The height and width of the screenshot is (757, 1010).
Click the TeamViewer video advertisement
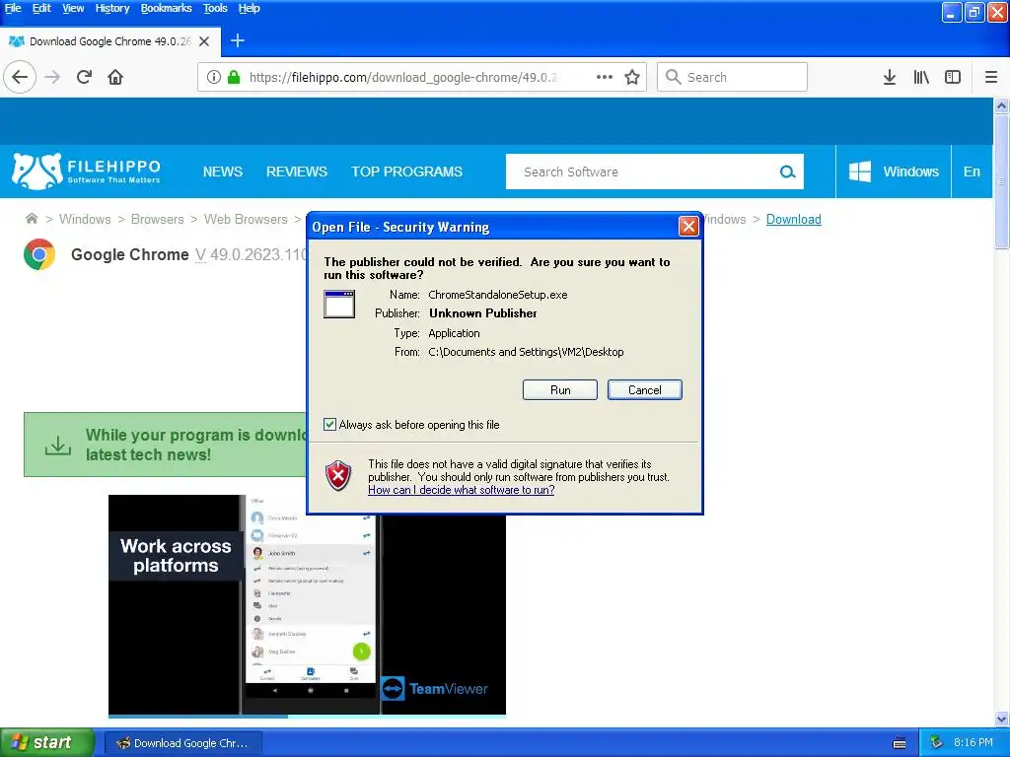pos(308,605)
